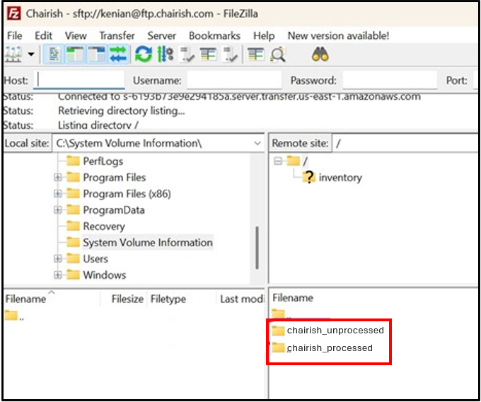The image size is (481, 402).
Task: Search remote files with binoculars icon
Action: (320, 54)
